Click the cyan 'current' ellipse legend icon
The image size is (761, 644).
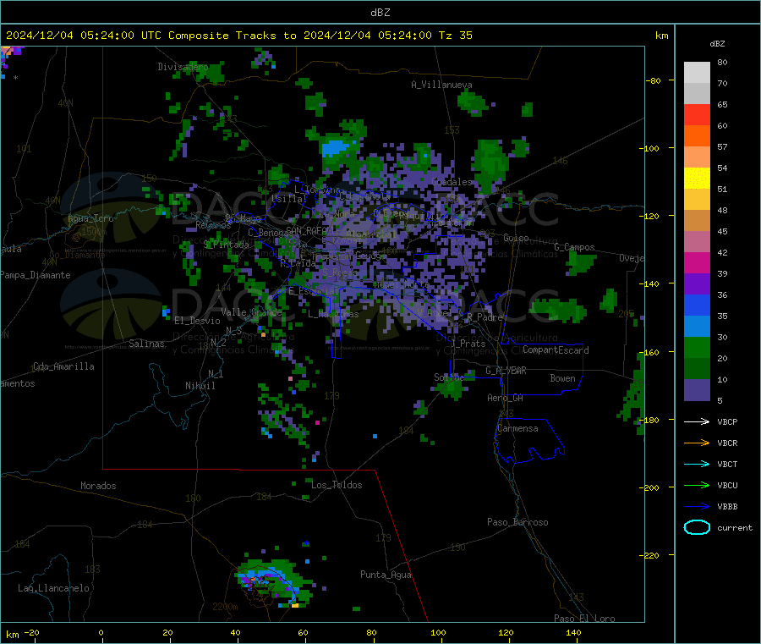(x=697, y=527)
